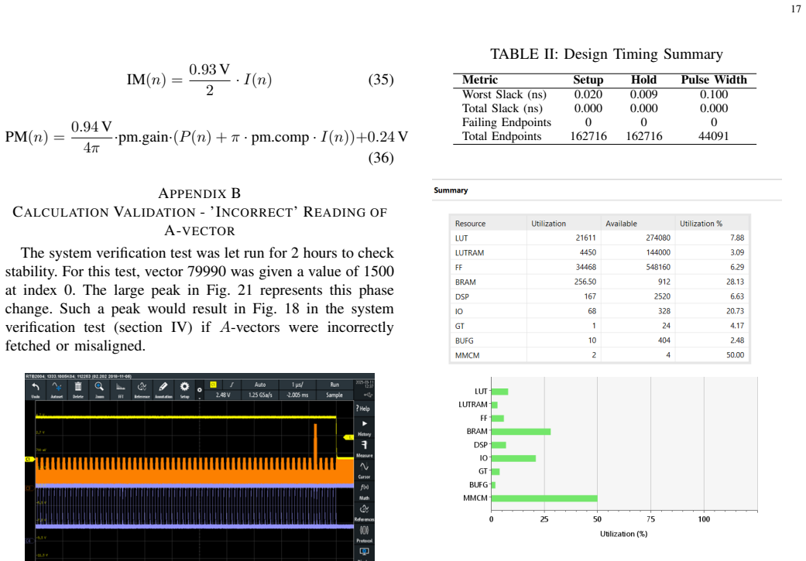Click the green MMCM utilization bar

pos(544,498)
